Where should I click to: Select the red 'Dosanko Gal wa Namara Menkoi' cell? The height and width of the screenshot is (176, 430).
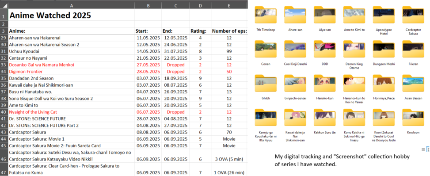[71, 65]
